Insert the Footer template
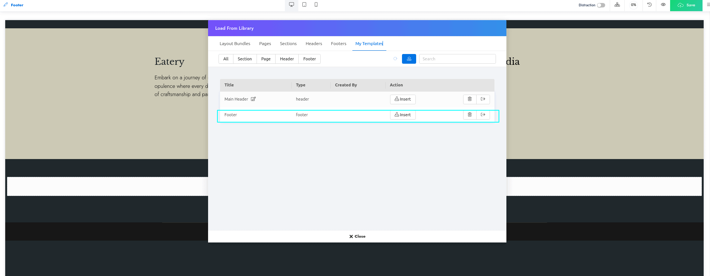The height and width of the screenshot is (276, 710). 403,115
